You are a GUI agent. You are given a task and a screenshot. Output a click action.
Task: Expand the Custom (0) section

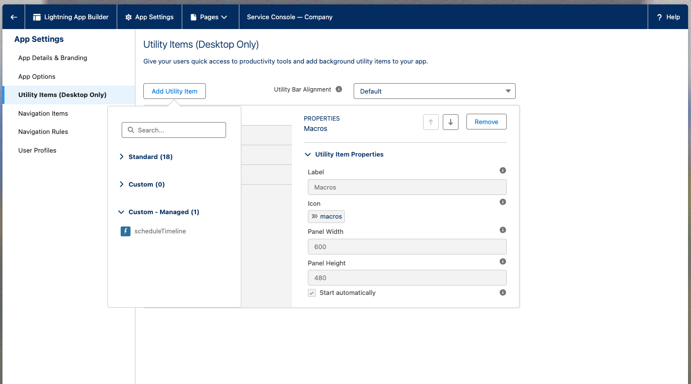[142, 184]
